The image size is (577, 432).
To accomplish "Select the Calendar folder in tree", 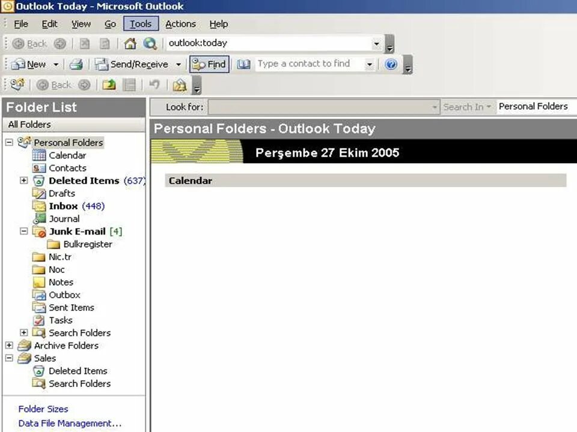I will [x=67, y=155].
